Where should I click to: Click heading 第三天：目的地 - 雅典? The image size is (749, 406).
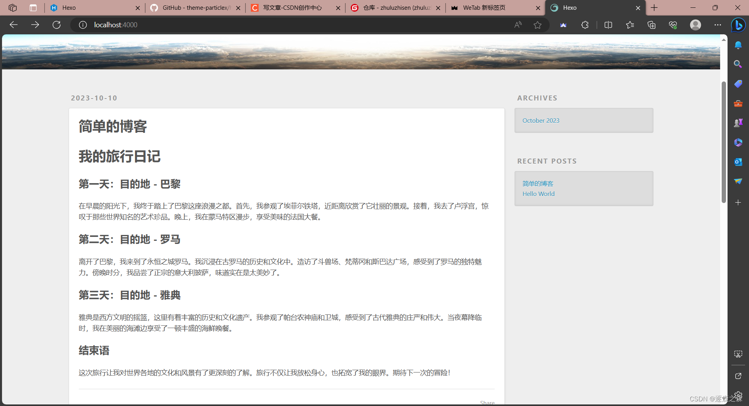pyautogui.click(x=130, y=295)
